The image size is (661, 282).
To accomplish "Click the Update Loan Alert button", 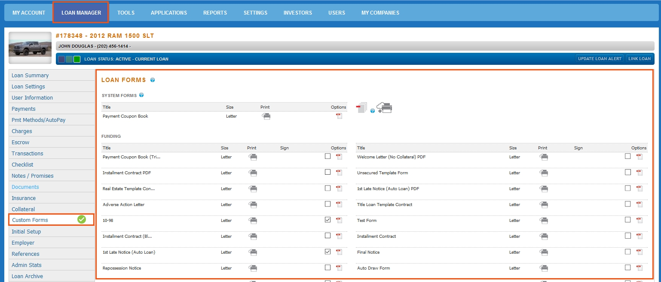I will tap(600, 59).
